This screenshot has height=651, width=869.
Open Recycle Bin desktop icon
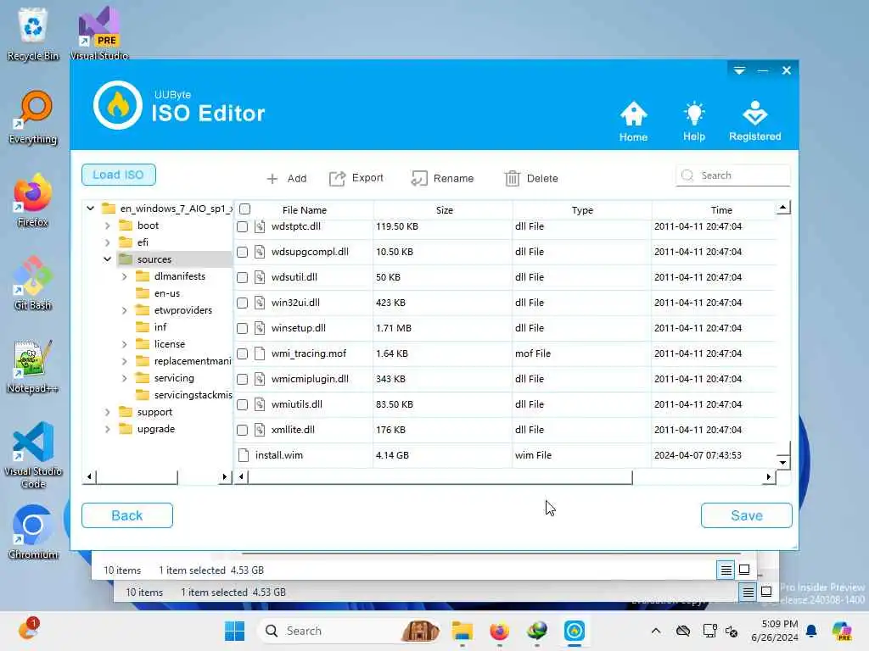point(33,34)
